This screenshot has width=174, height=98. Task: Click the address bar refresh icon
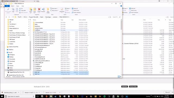coord(110,17)
